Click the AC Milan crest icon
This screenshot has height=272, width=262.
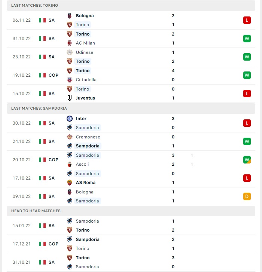coord(70,43)
